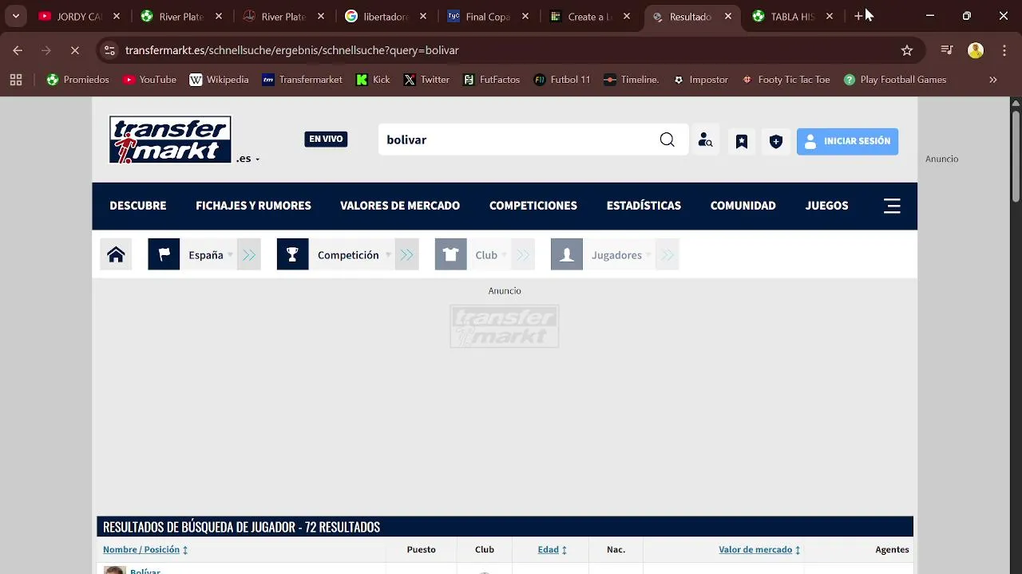Open Wikipedia bookmark

pos(219,80)
